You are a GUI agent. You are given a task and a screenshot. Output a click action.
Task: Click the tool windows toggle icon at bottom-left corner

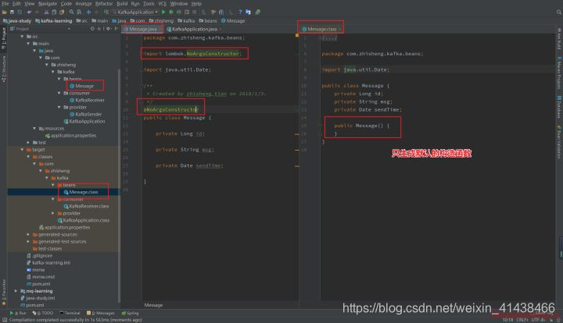point(5,320)
